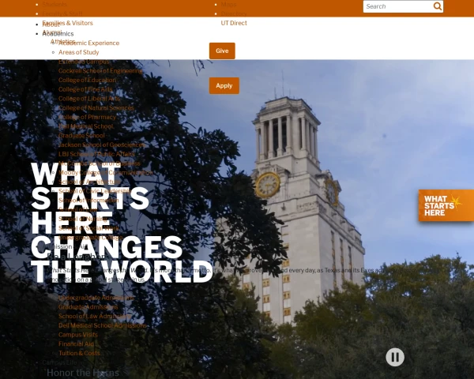The height and width of the screenshot is (379, 474).
Task: Visit Cockrell School of Engineering
Action: point(100,71)
